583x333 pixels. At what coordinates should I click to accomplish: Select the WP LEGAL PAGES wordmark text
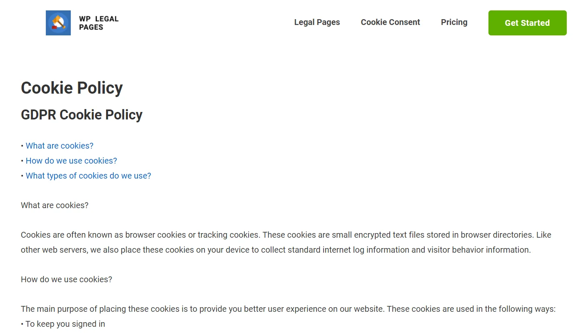tap(99, 22)
